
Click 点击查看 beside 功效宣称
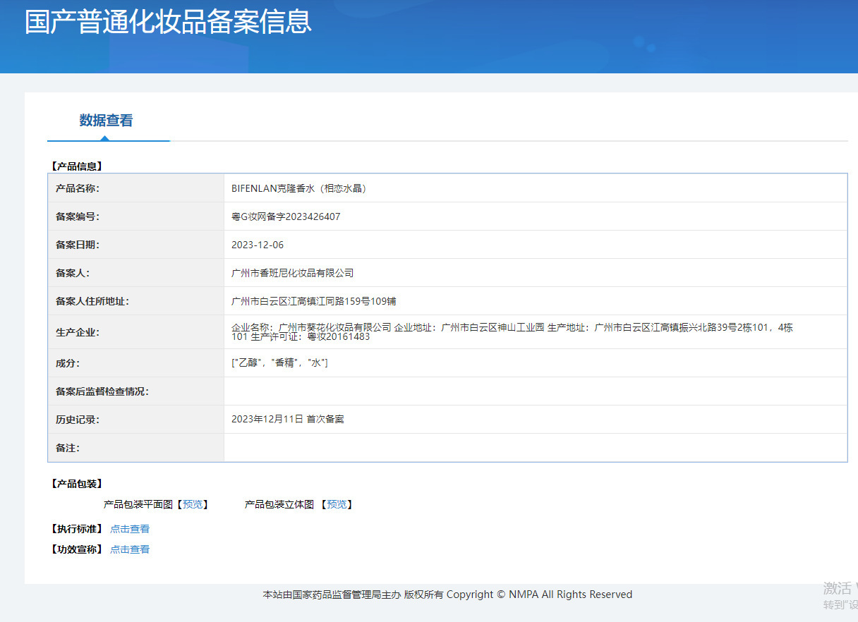[130, 549]
